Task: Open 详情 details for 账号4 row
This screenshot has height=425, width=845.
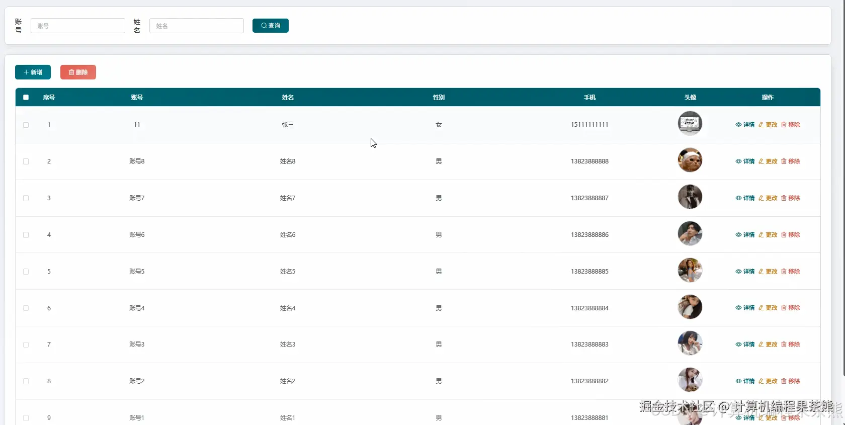Action: [745, 308]
